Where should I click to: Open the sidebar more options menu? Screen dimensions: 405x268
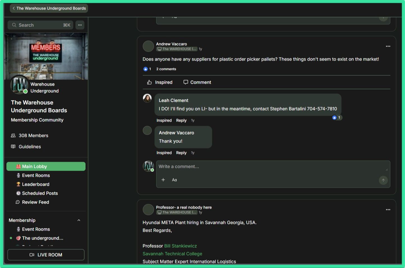80,25
